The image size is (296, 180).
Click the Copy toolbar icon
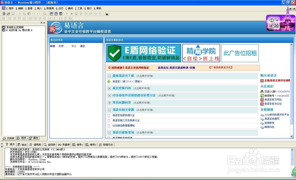tap(24, 14)
